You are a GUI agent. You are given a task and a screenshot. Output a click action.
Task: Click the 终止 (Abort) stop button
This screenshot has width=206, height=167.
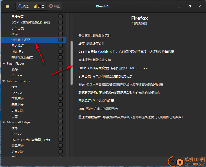pyautogui.click(x=54, y=6)
